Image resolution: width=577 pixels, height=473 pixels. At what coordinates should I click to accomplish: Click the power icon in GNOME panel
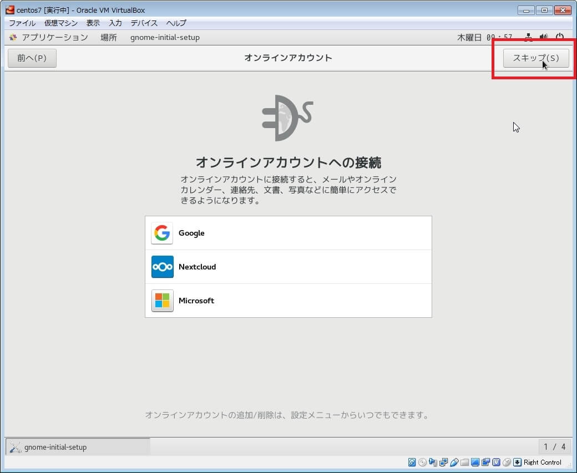click(559, 38)
